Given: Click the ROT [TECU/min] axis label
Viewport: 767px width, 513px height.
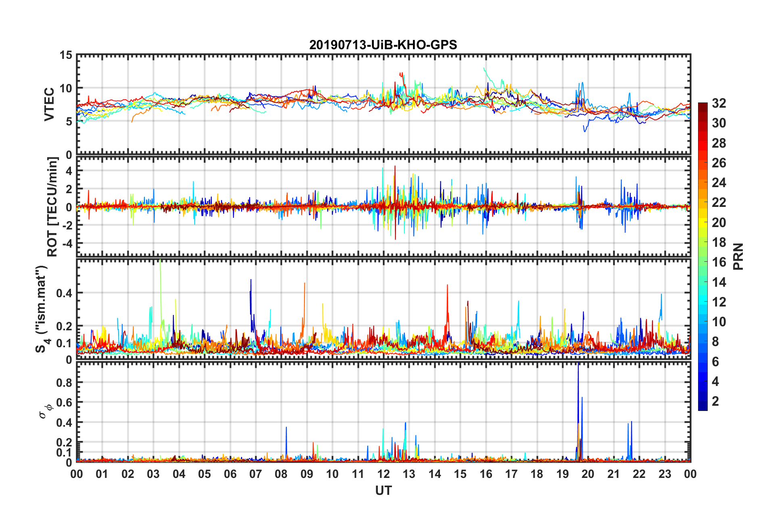Looking at the screenshot, I should tap(52, 207).
